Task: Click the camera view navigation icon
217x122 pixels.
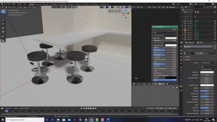Action: point(113,11)
